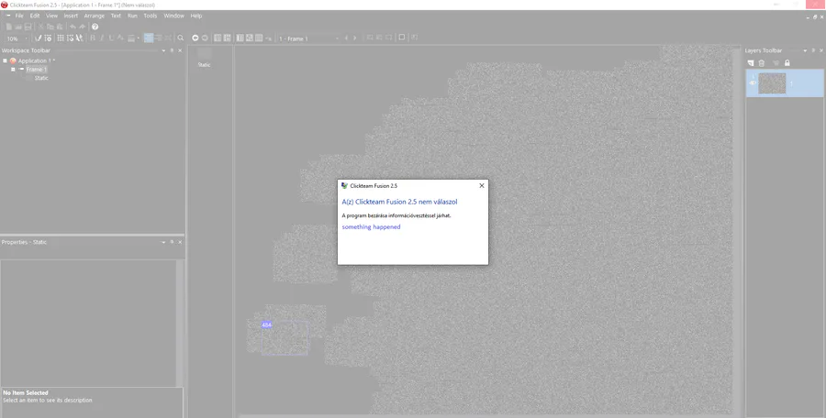Image resolution: width=826 pixels, height=418 pixels.
Task: Open Workspace Toolbar panel options arrow
Action: point(163,50)
